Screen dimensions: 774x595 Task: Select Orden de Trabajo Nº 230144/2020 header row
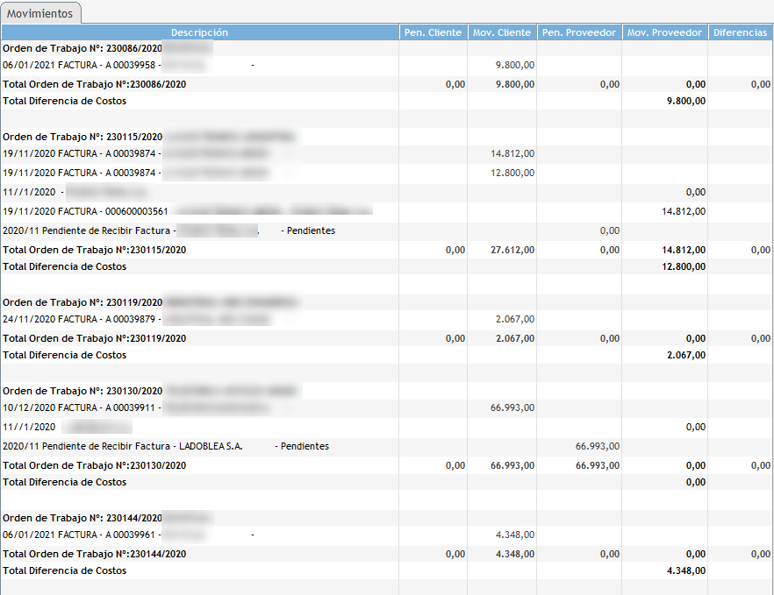pyautogui.click(x=82, y=518)
